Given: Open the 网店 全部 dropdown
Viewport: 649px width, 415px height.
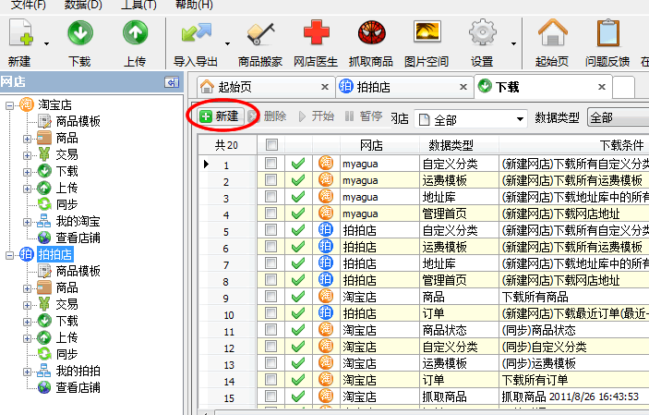Looking at the screenshot, I should click(471, 120).
